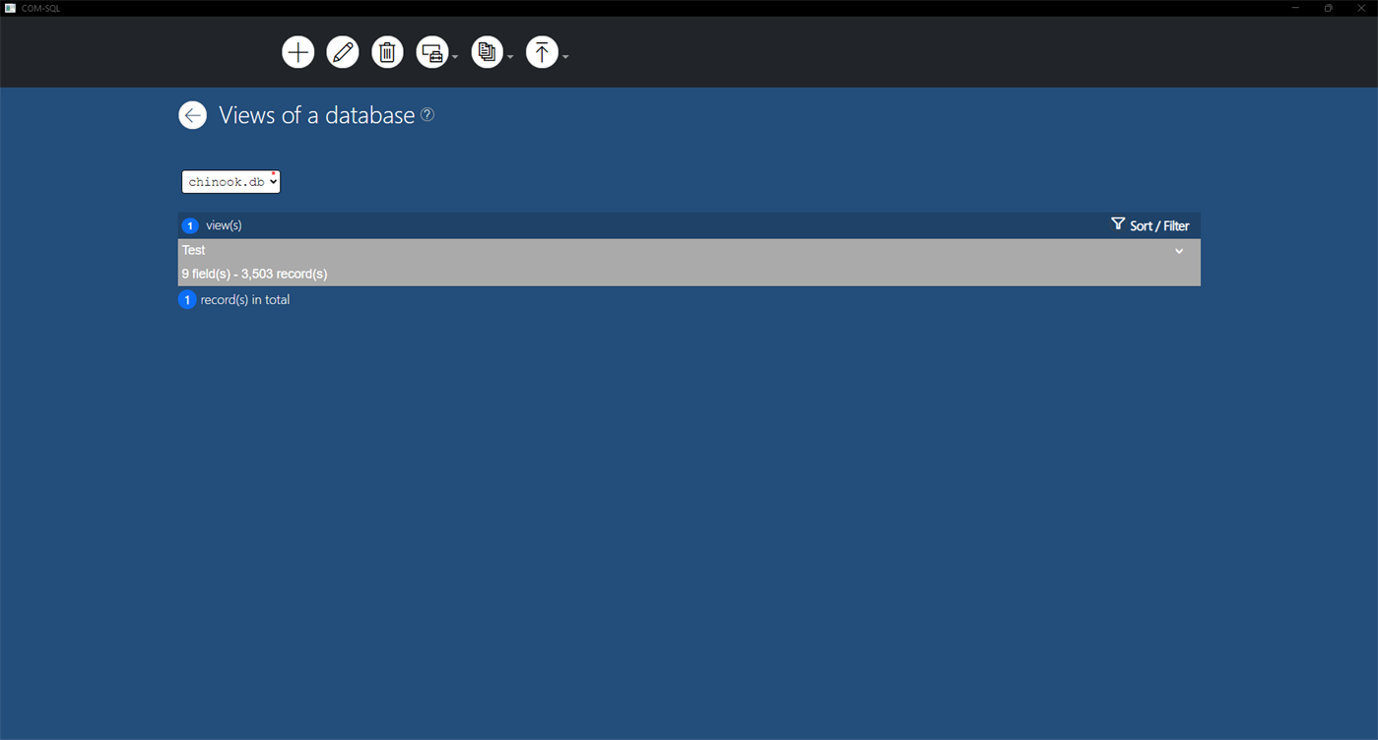Click the blue view(s) count badge

(x=190, y=226)
